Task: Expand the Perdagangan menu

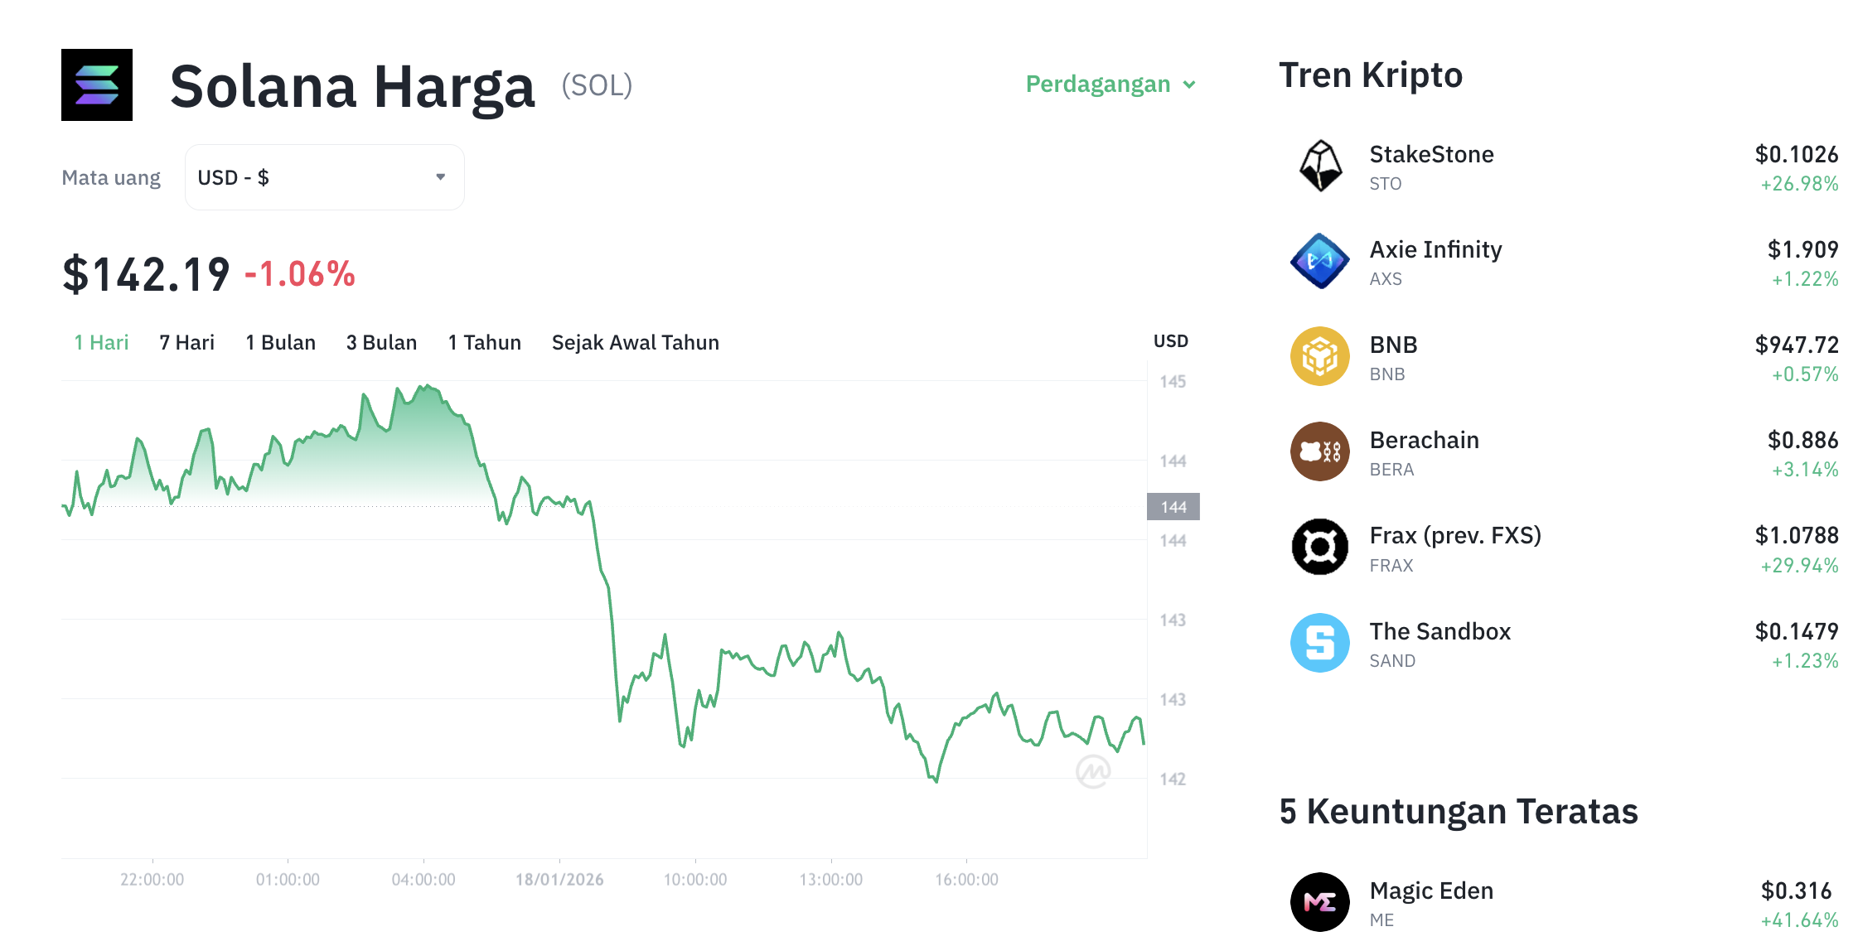Action: (x=1110, y=84)
